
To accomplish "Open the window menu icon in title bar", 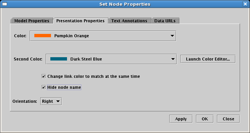I will pos(5,4).
